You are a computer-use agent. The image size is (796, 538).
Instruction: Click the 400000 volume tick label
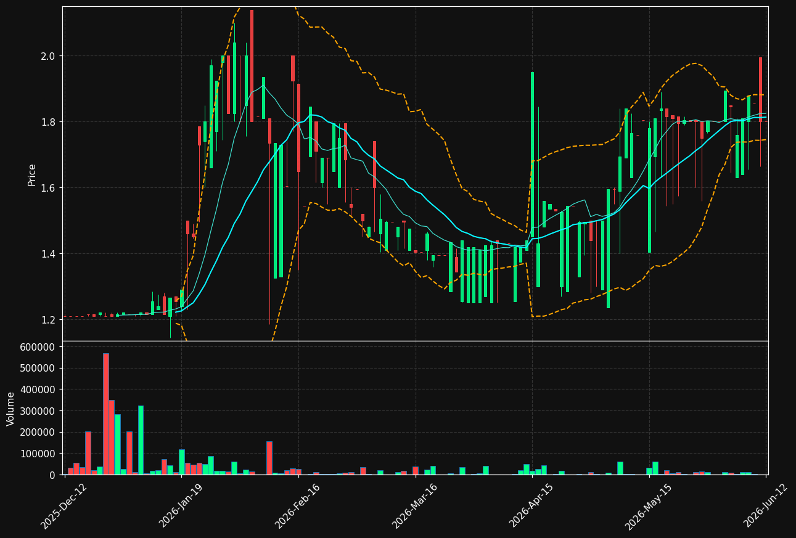click(38, 389)
